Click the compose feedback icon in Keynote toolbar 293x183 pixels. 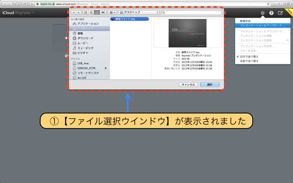(x=280, y=13)
